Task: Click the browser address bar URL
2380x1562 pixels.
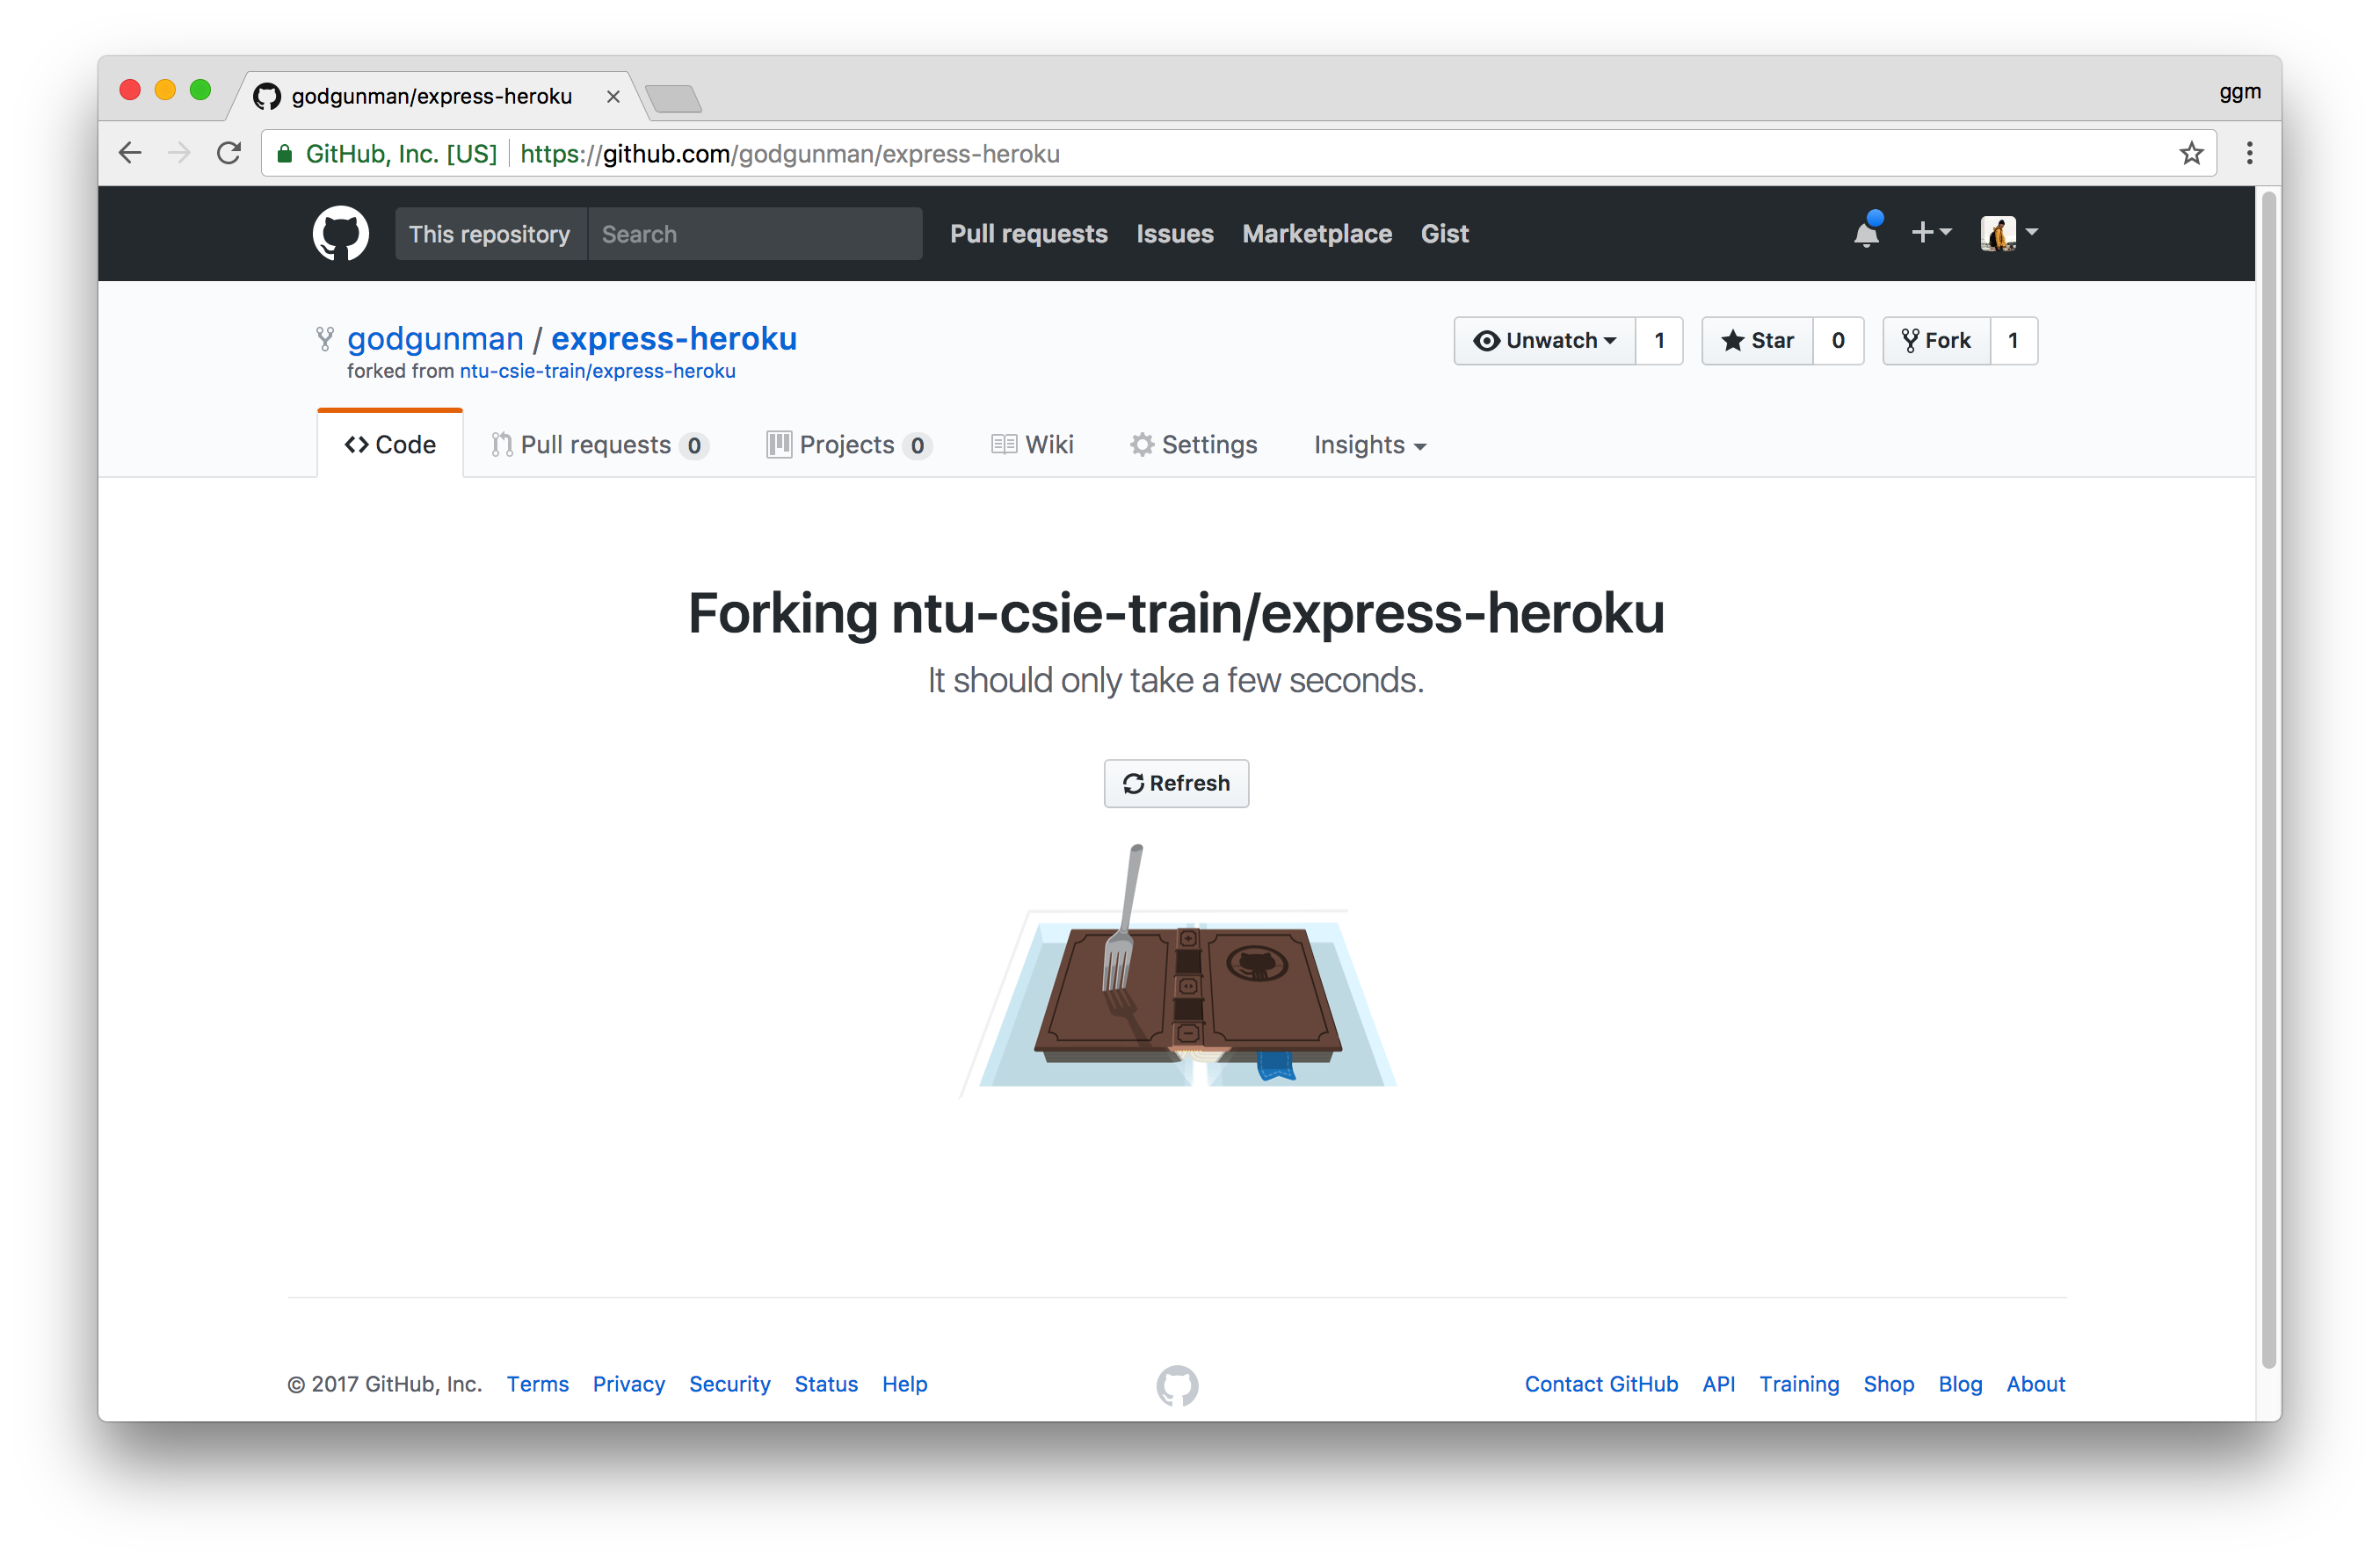Action: [x=790, y=154]
